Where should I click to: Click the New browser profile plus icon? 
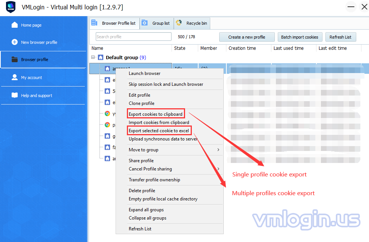(x=15, y=42)
